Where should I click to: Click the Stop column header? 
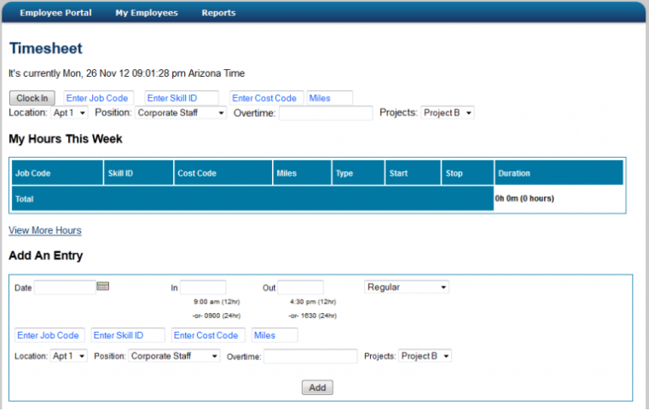tap(467, 173)
